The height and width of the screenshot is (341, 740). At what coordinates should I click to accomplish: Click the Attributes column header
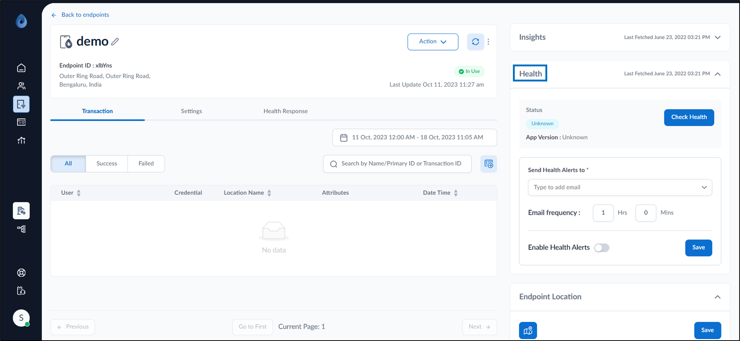click(x=335, y=193)
